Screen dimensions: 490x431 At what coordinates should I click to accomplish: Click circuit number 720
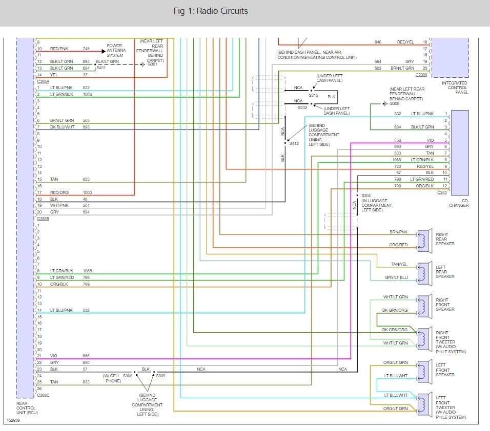pyautogui.click(x=397, y=166)
